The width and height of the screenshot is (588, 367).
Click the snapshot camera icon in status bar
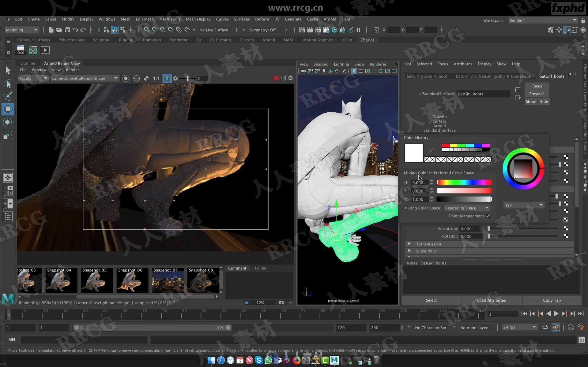click(x=281, y=303)
